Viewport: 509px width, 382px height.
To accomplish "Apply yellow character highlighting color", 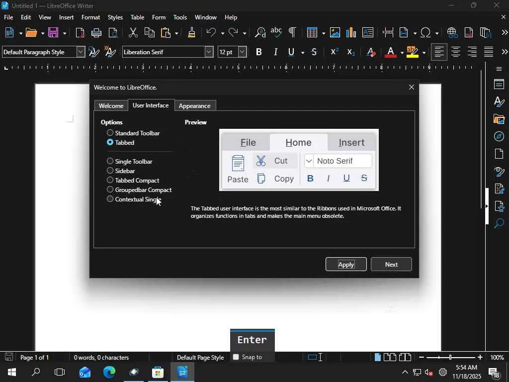I will [412, 52].
